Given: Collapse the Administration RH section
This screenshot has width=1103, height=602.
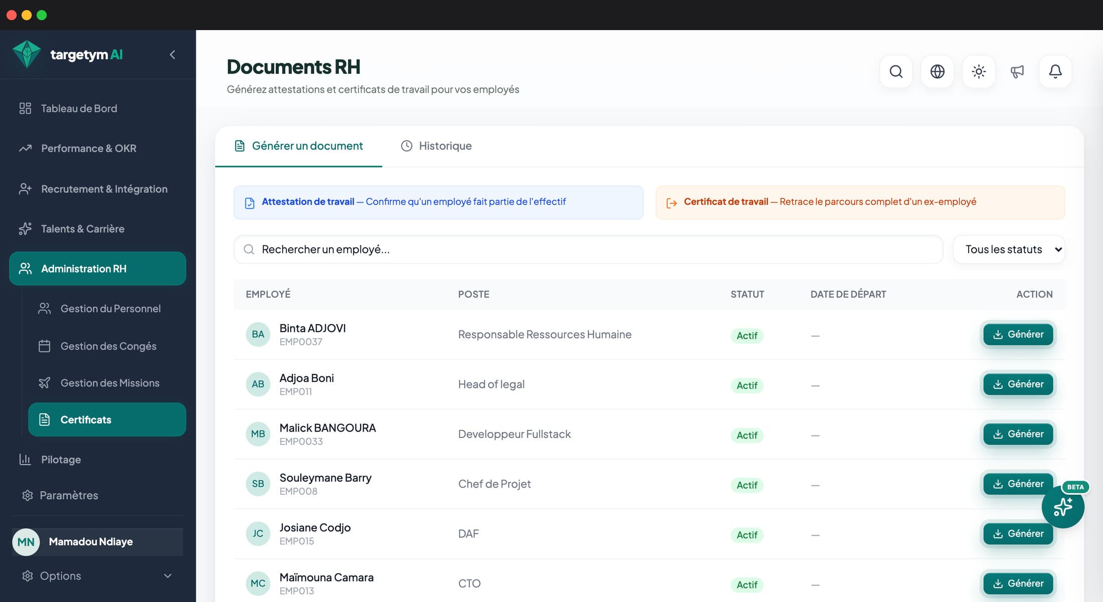Looking at the screenshot, I should 97,268.
